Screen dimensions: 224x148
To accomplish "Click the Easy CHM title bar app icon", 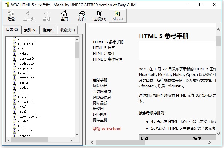I will tap(7, 5).
